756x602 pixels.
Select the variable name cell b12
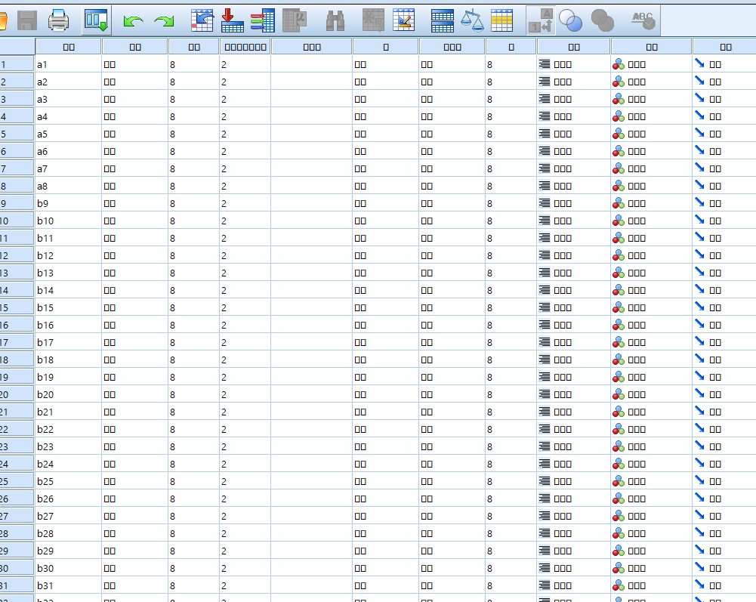tap(68, 255)
